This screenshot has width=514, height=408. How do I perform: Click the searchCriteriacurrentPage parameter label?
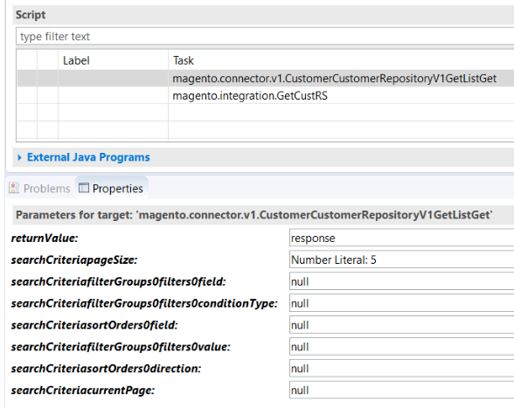click(x=82, y=391)
